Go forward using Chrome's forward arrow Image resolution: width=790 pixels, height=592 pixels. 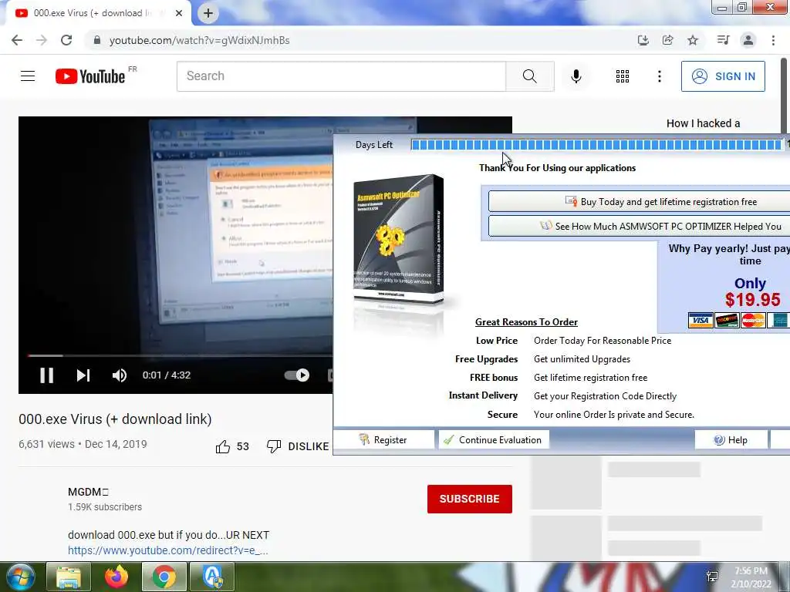pos(42,40)
